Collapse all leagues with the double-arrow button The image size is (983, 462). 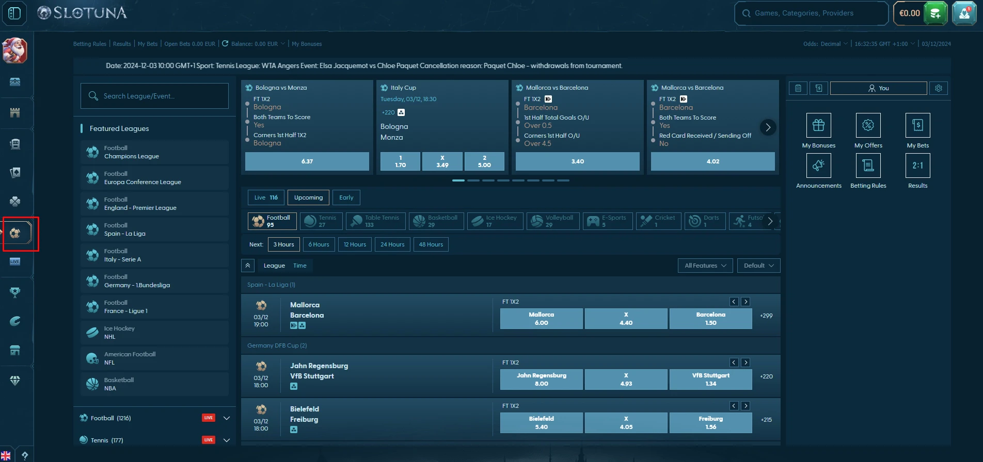(248, 266)
